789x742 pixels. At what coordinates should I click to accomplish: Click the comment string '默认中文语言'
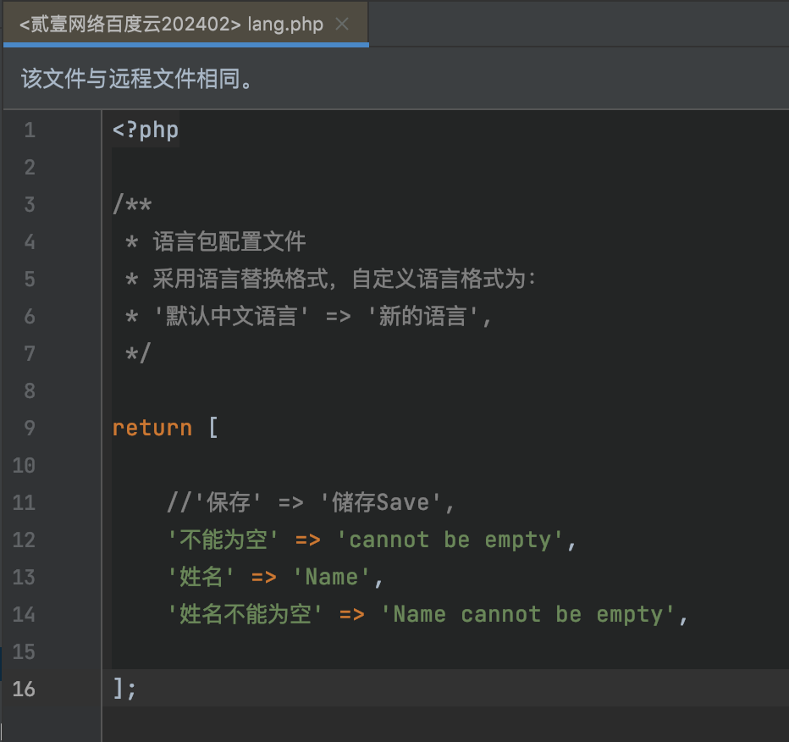tap(231, 316)
